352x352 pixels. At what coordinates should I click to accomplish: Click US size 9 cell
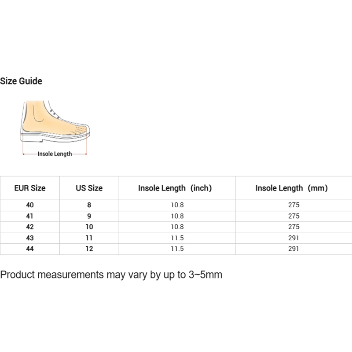pos(89,216)
